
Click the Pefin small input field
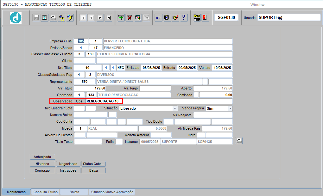pyautogui.click(x=119, y=142)
